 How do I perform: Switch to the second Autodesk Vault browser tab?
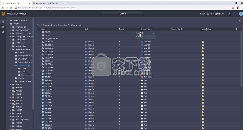point(47,3)
